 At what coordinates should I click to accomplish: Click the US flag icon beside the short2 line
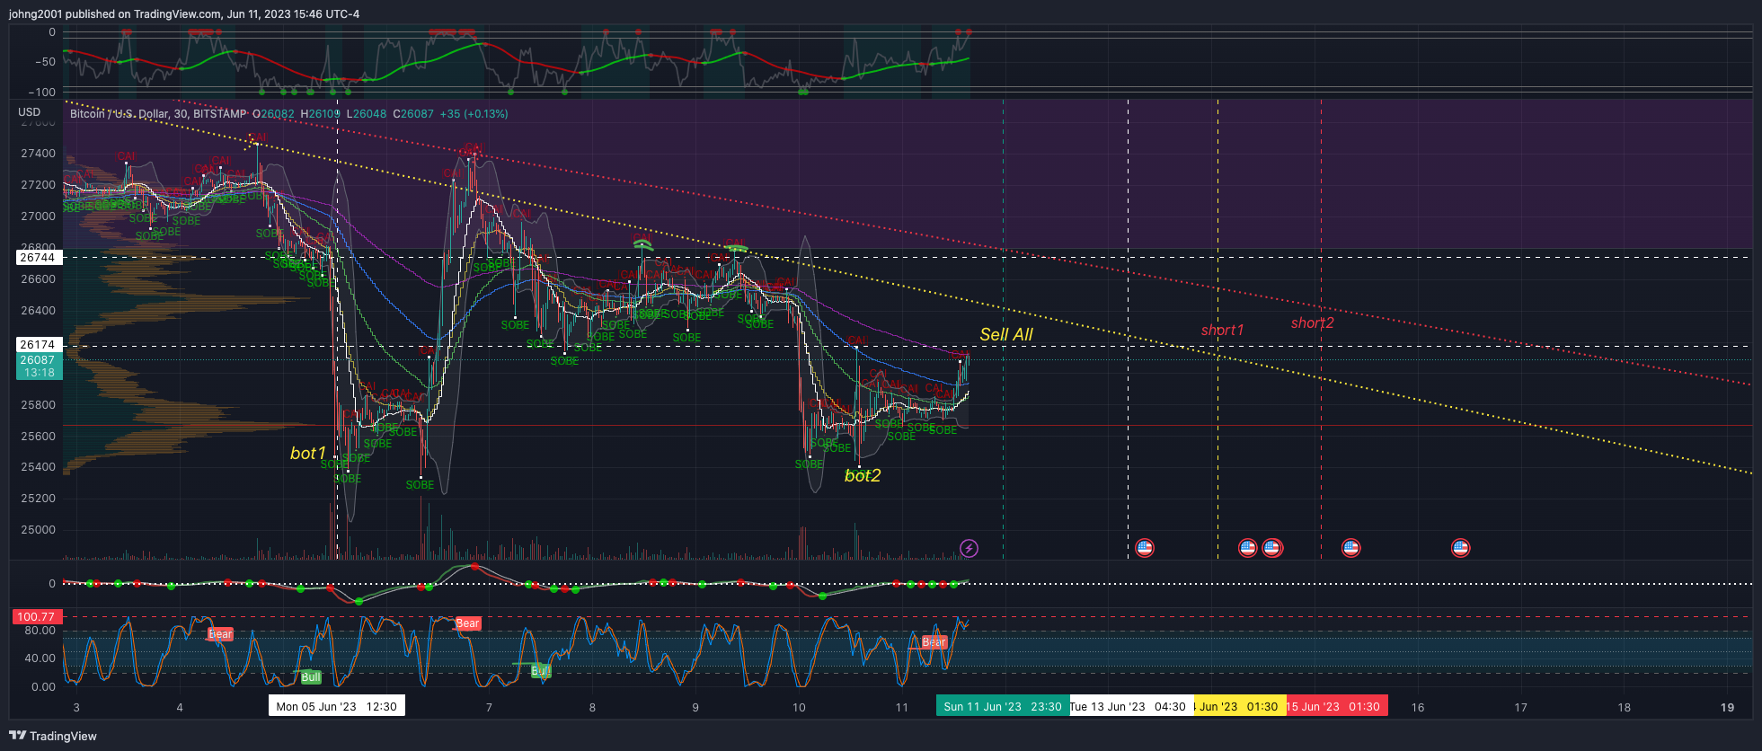(x=1350, y=548)
